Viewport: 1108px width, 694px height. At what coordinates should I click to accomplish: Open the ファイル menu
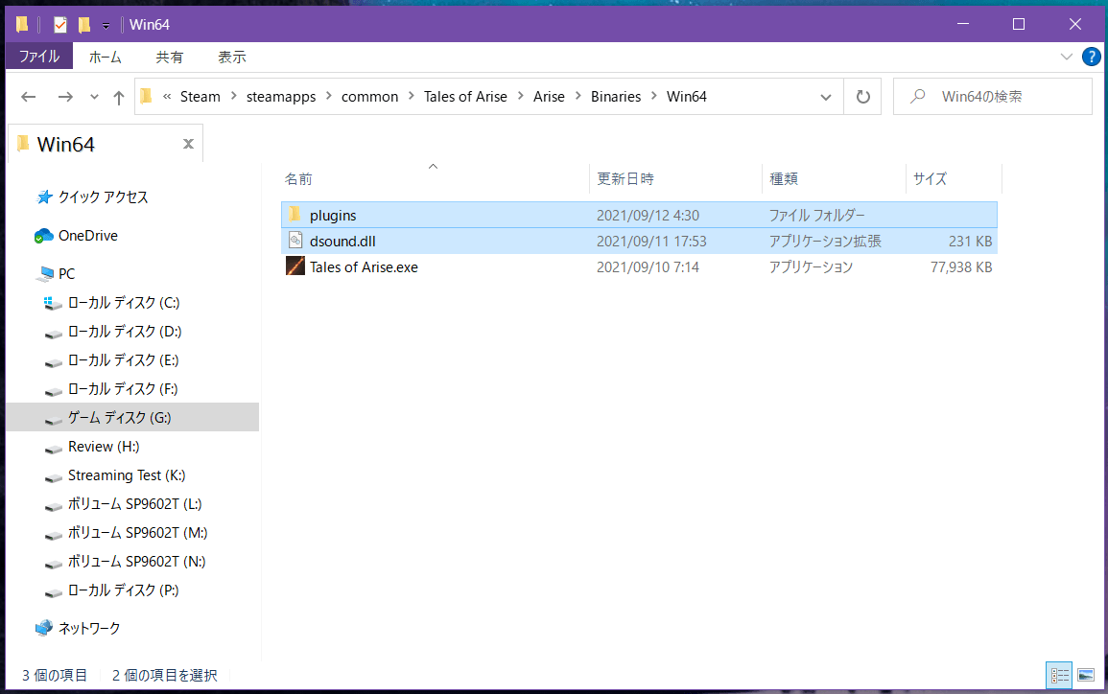click(39, 57)
